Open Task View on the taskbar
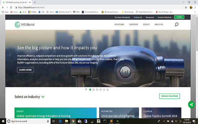The image size is (198, 124). click(54, 121)
